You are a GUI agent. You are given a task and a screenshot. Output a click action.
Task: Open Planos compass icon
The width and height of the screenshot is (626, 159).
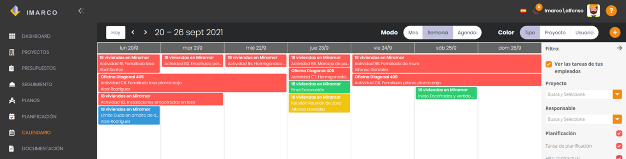pyautogui.click(x=12, y=100)
